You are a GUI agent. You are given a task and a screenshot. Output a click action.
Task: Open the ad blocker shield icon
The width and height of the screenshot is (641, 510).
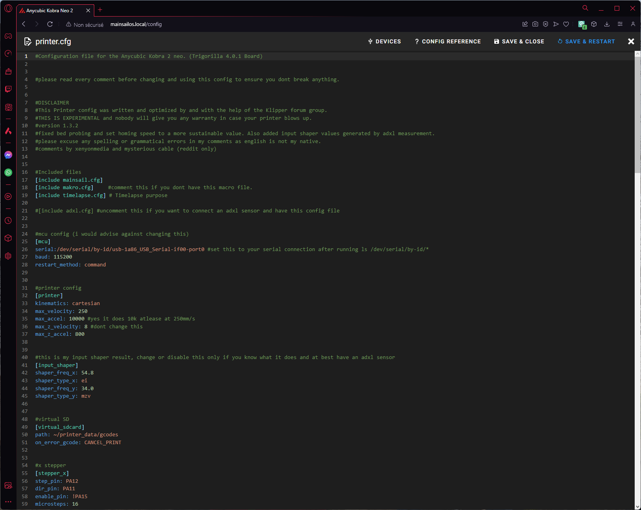(x=546, y=24)
